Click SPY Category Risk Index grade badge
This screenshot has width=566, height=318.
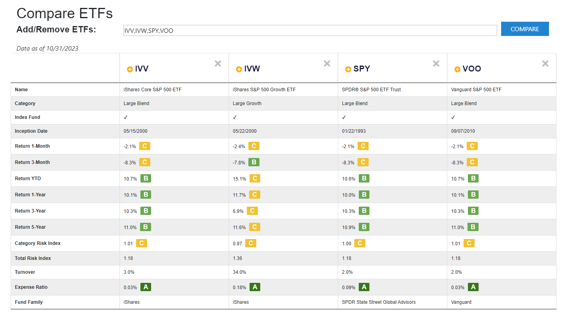(360, 243)
